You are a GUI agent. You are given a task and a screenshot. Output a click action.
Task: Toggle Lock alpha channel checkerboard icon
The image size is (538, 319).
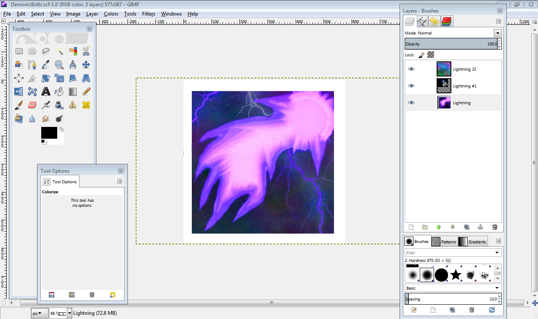[430, 55]
